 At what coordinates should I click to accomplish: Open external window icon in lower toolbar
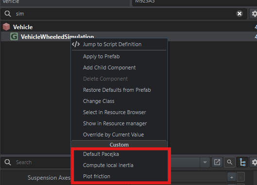coord(217,162)
